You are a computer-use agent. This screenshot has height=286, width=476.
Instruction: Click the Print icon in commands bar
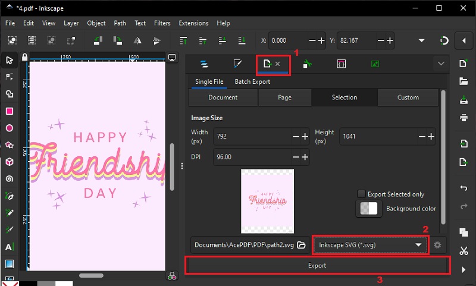(464, 117)
